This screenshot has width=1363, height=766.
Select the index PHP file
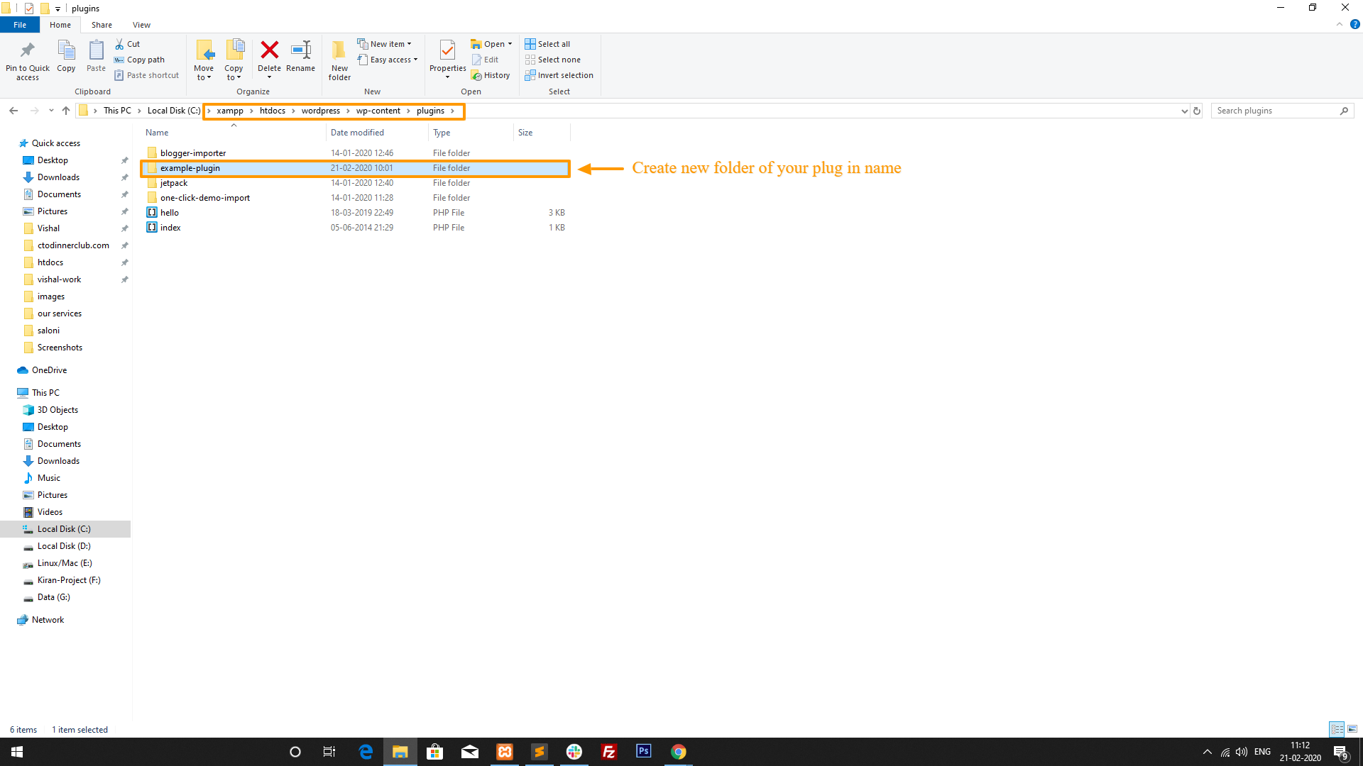(355, 228)
